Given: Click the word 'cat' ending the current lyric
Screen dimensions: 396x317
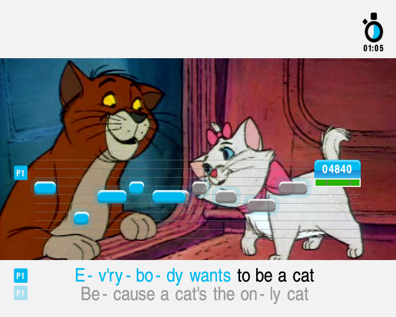Looking at the screenshot, I should coord(303,276).
